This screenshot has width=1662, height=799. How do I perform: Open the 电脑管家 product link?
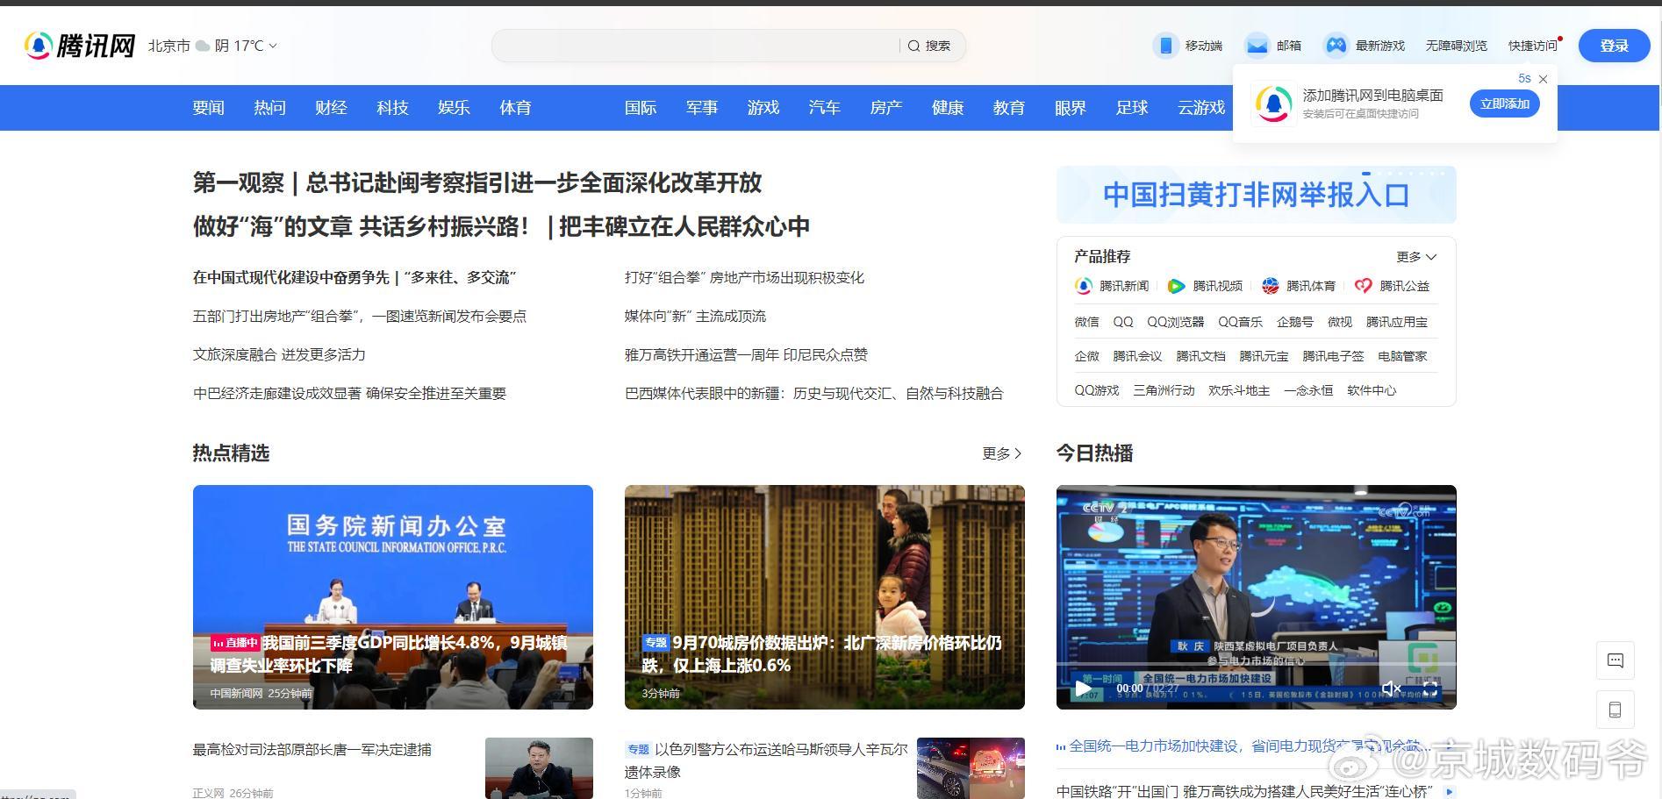(1402, 356)
